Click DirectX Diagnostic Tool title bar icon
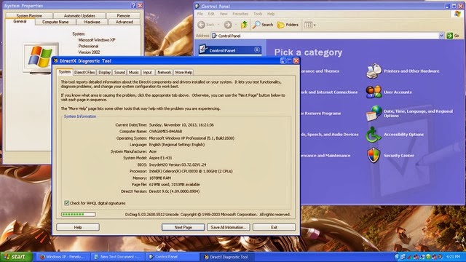The image size is (466, 262). [x=55, y=61]
